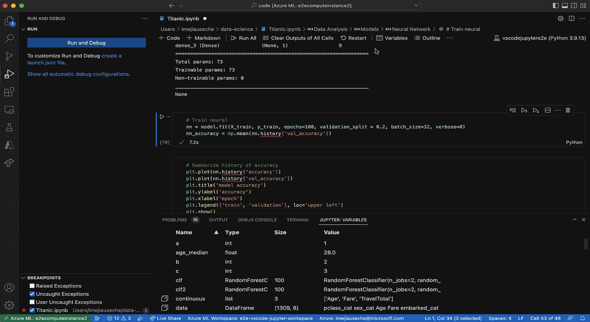The width and height of the screenshot is (590, 322).
Task: Click the Run and Debug button
Action: point(86,43)
